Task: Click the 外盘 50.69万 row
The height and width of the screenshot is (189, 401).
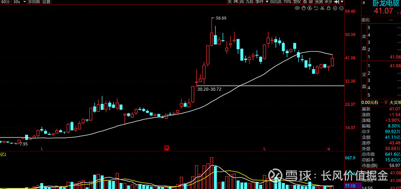Action: click(381, 148)
